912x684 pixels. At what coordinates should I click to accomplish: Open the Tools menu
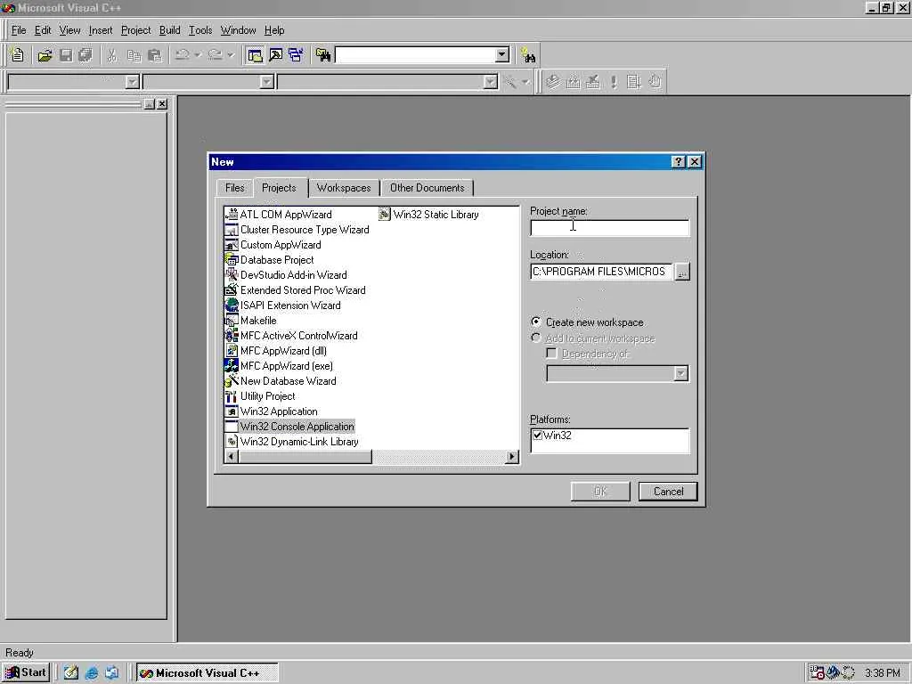(200, 30)
